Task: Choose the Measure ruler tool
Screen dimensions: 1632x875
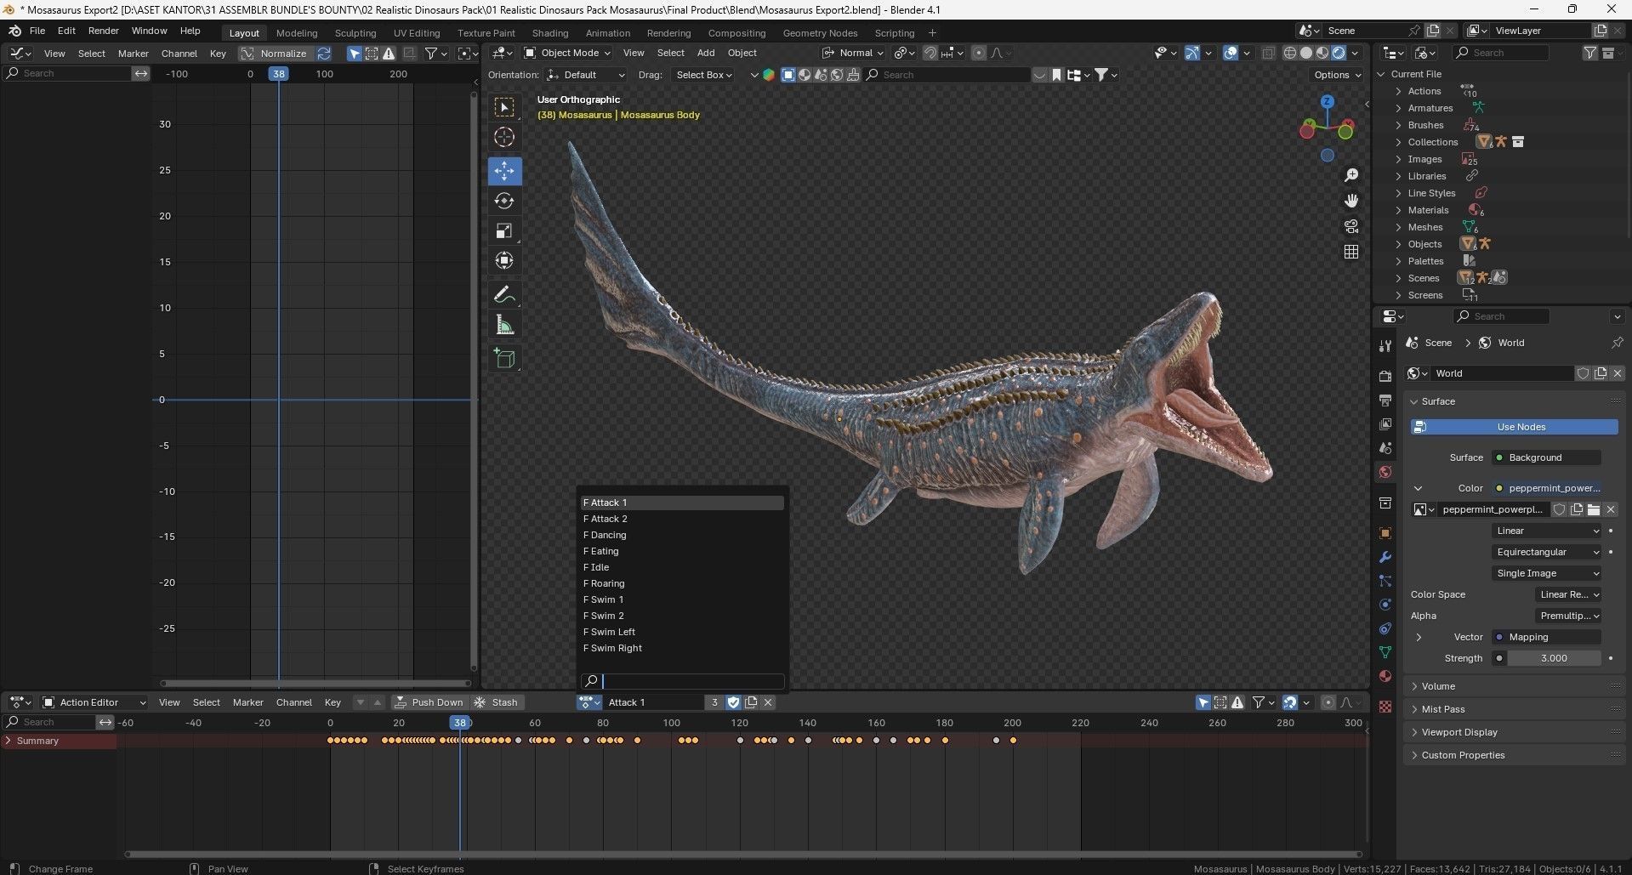Action: pos(504,325)
